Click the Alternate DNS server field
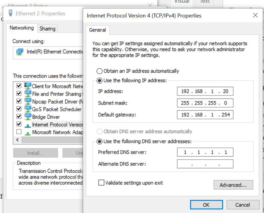The width and height of the screenshot is (264, 213). (205, 164)
